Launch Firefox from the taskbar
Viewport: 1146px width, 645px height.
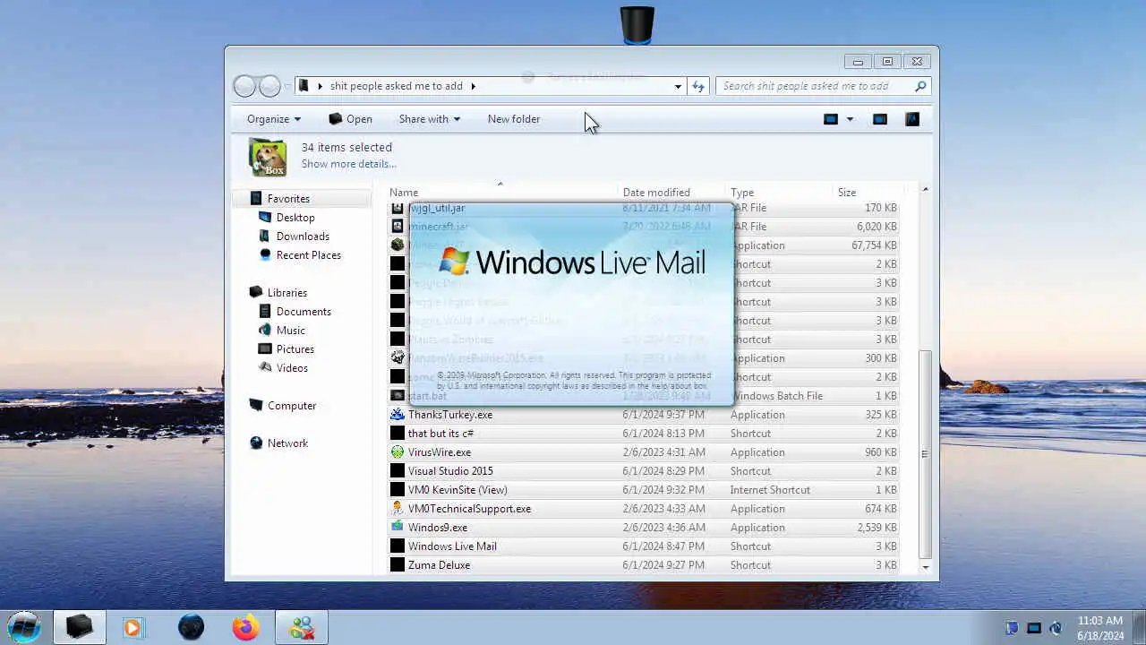tap(246, 627)
